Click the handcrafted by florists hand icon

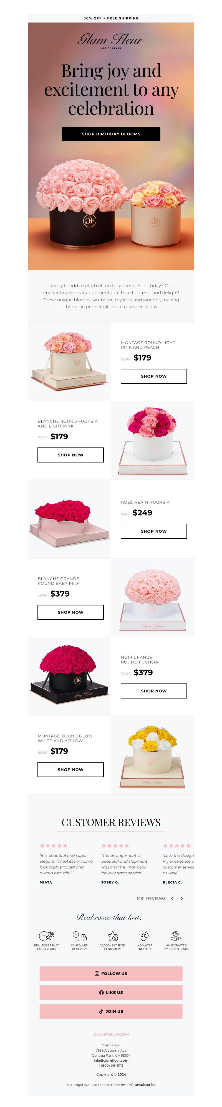(x=176, y=935)
